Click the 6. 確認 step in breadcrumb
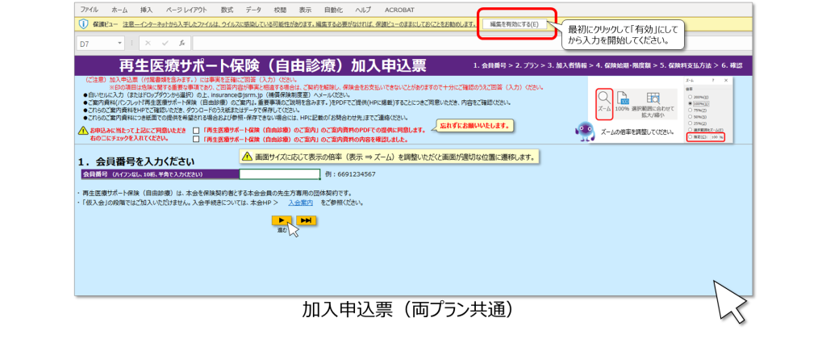Image resolution: width=826 pixels, height=364 pixels. (732, 66)
